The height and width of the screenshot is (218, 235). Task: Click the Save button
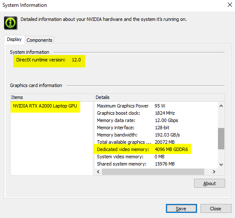181,209
